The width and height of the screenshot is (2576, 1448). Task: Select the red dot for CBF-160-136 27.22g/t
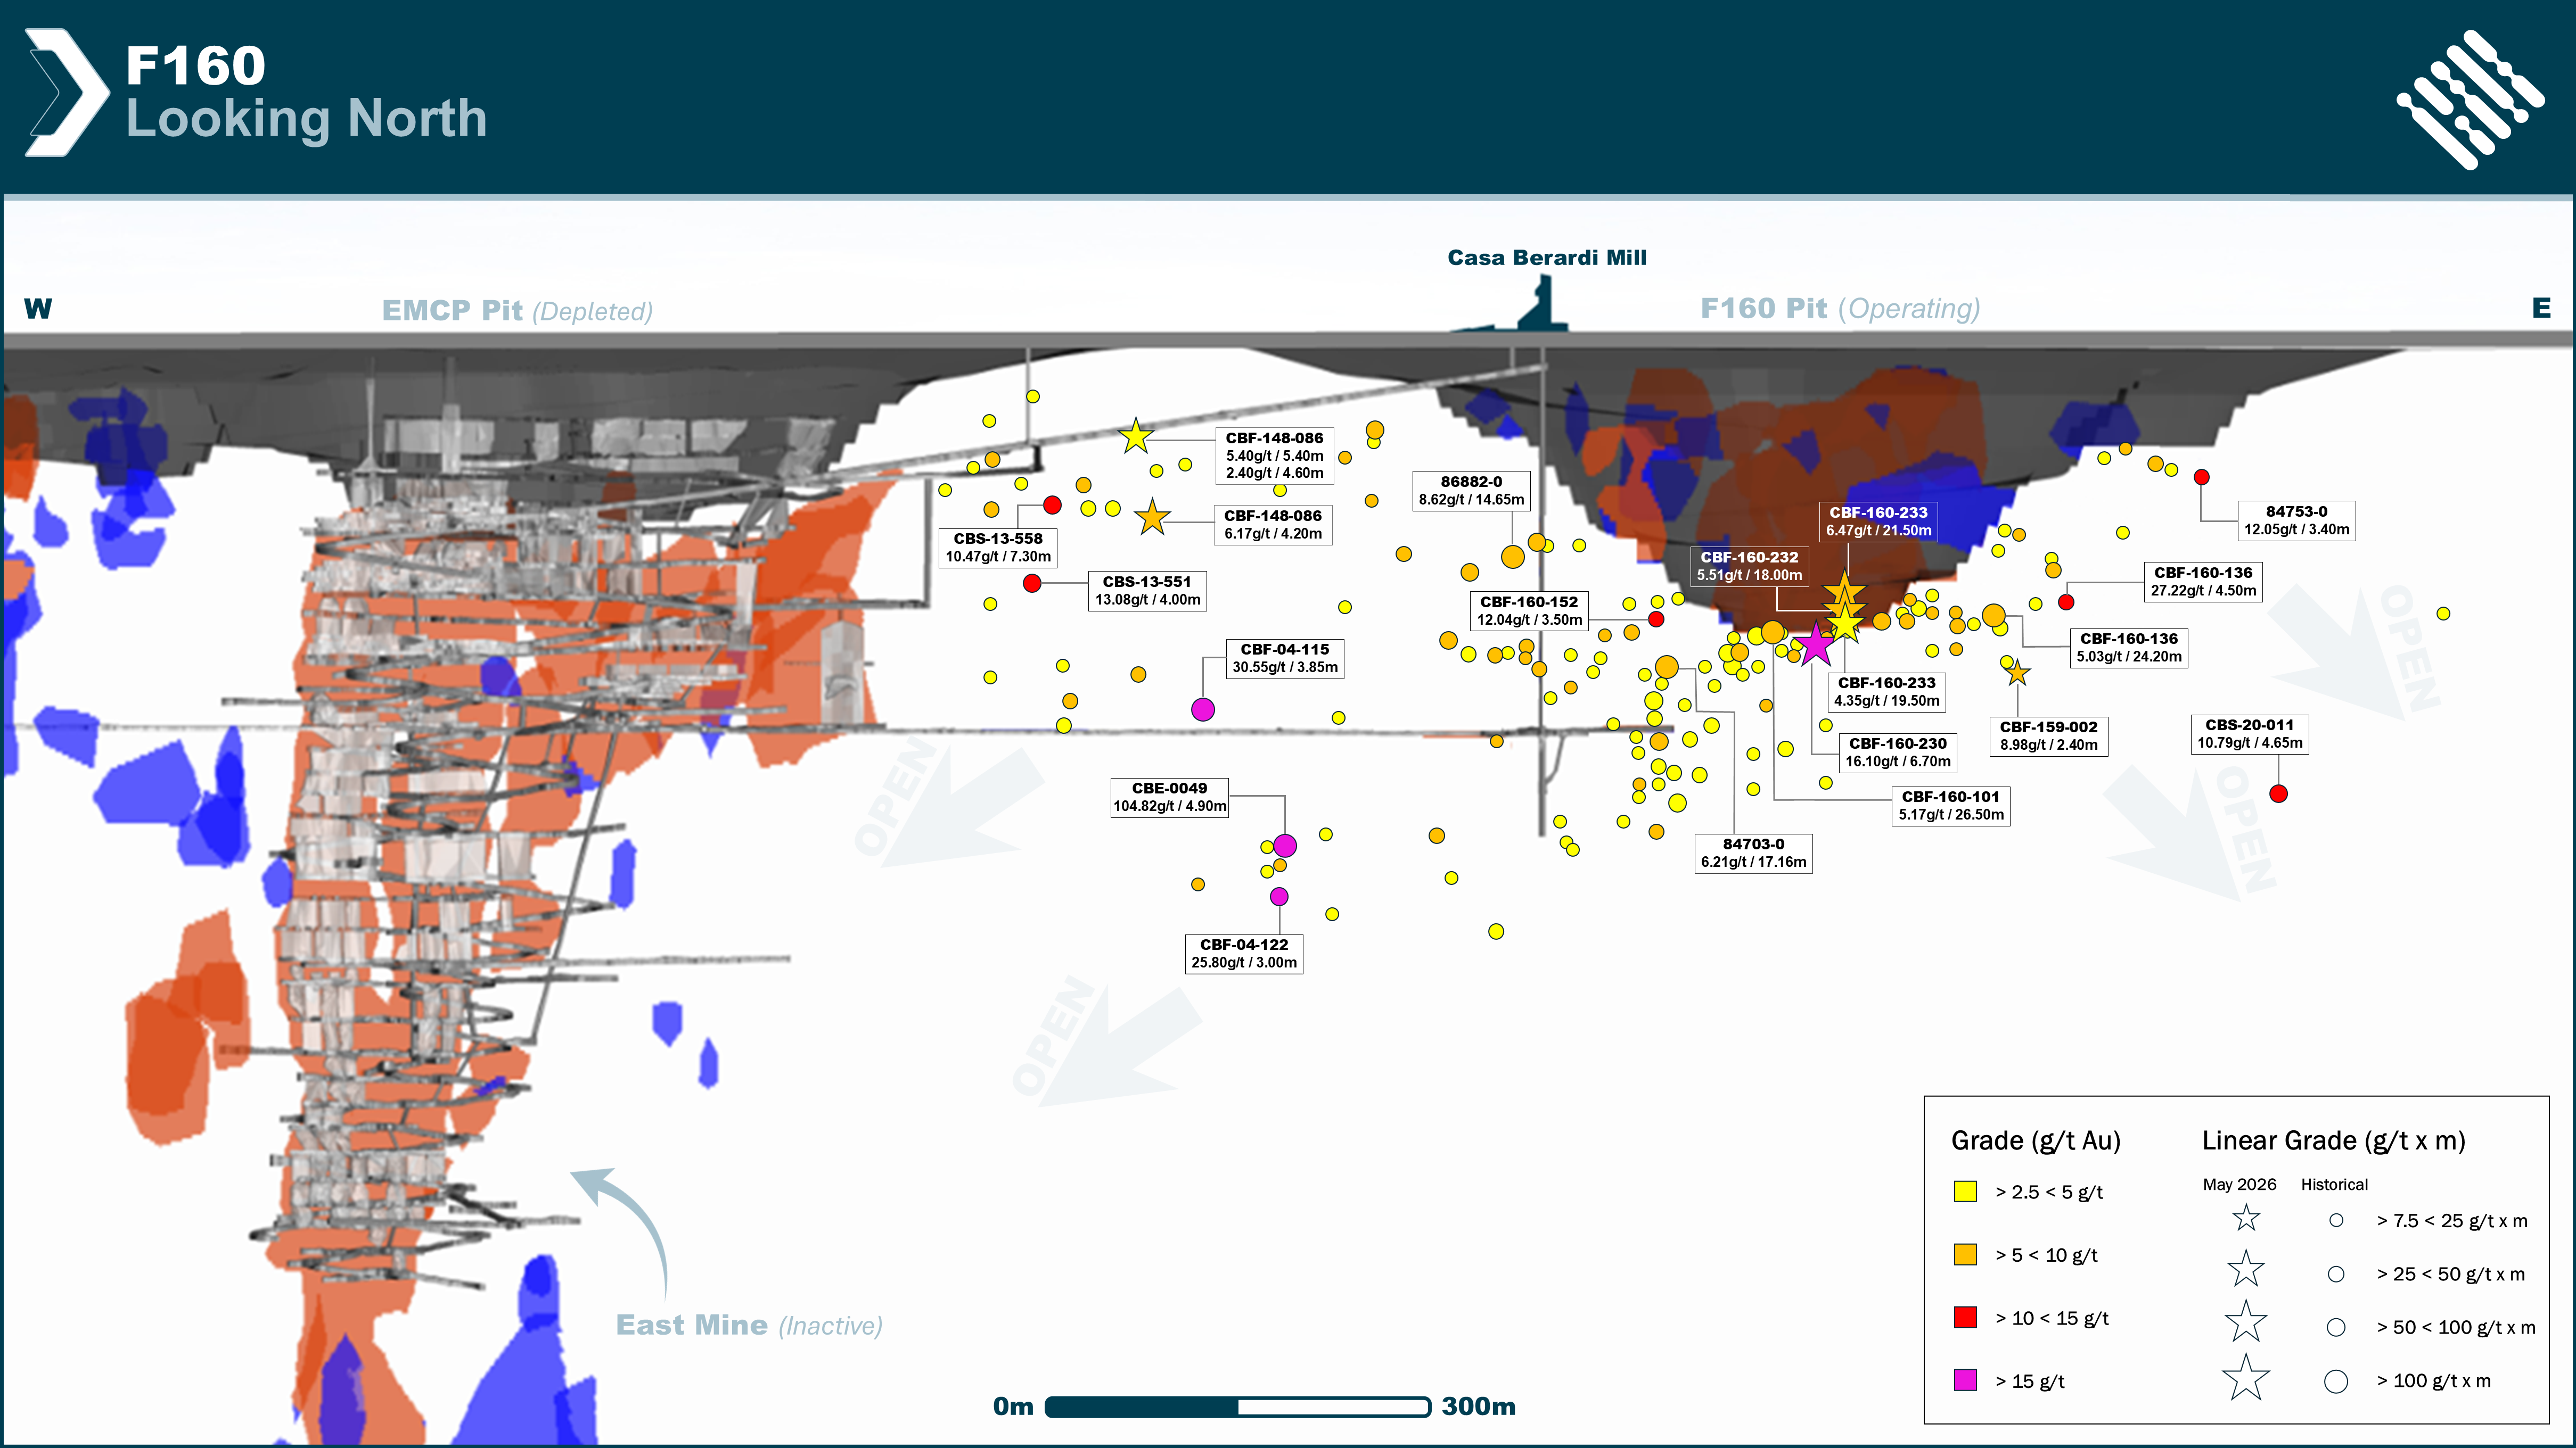[x=2066, y=602]
